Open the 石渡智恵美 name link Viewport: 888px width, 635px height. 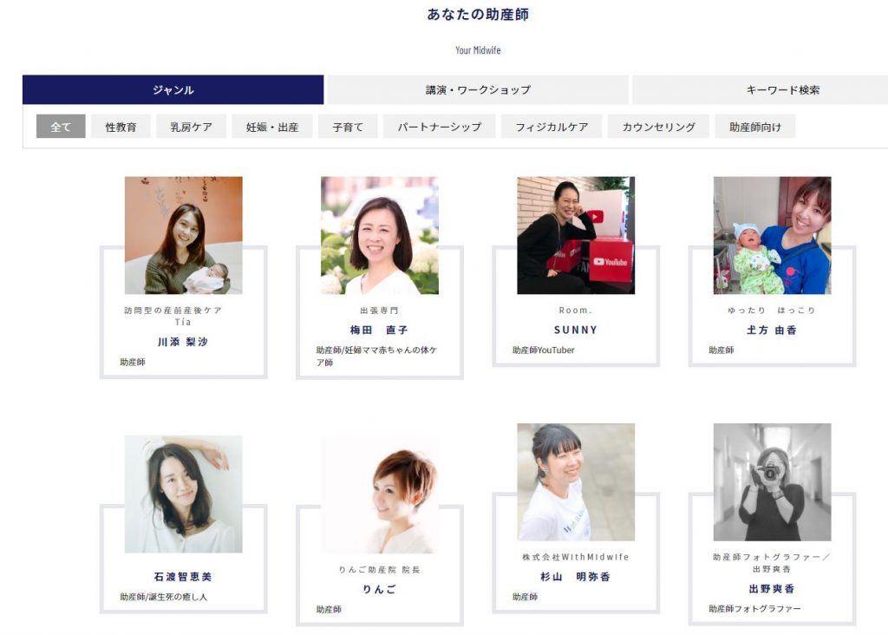point(183,577)
